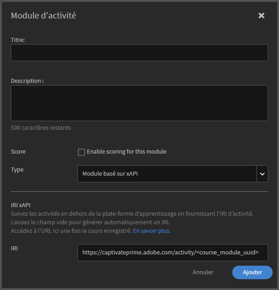Open the Type dropdown chevron arrow
This screenshot has width=279, height=290.
262,174
